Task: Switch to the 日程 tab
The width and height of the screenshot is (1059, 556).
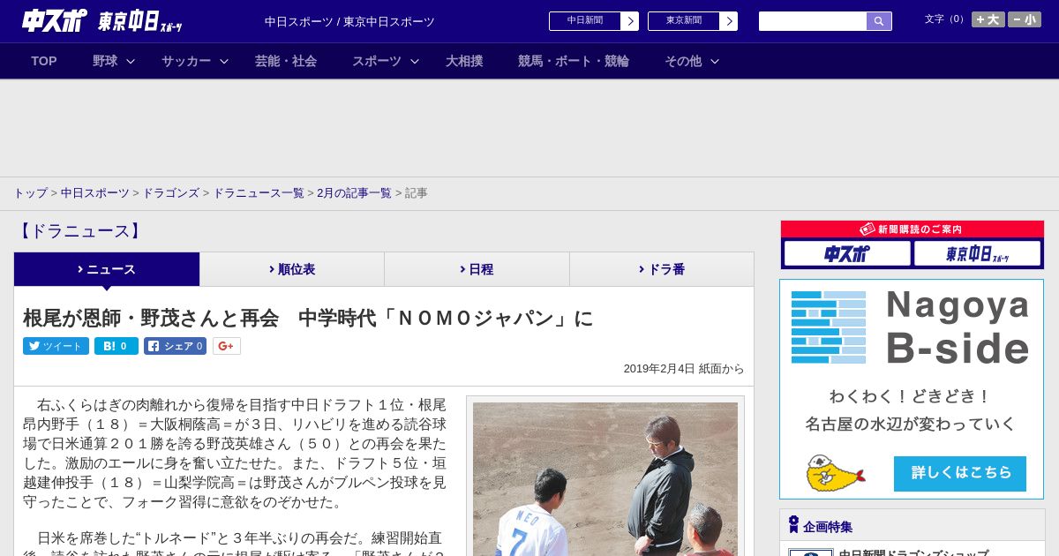Action: click(477, 269)
